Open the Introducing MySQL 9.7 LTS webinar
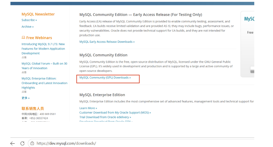Screen dimensions: 273x147 (43, 49)
